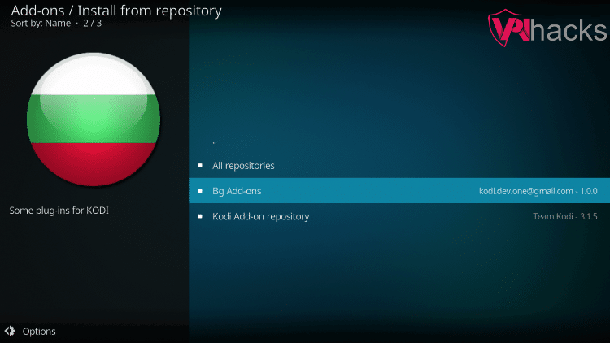This screenshot has width=610, height=343.
Task: Select the Bg Add-ons repository
Action: point(237,191)
